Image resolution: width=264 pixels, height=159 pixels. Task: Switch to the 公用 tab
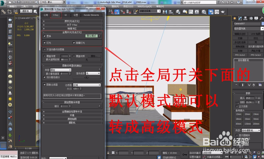(46, 15)
